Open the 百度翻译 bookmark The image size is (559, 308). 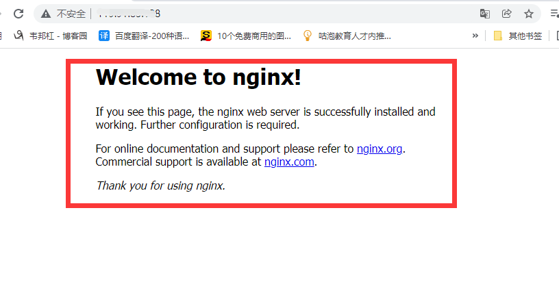coord(144,36)
